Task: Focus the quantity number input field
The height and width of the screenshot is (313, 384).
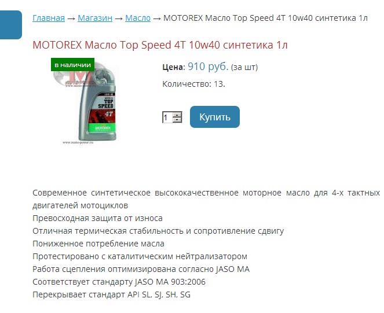Action: [x=167, y=117]
